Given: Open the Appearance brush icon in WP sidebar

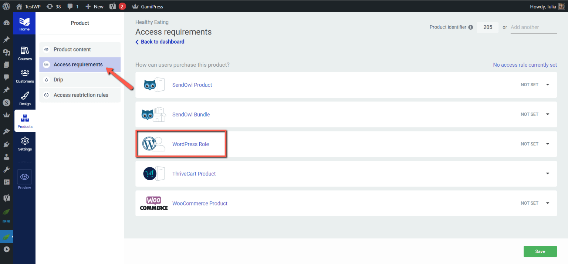Looking at the screenshot, I should [6, 131].
